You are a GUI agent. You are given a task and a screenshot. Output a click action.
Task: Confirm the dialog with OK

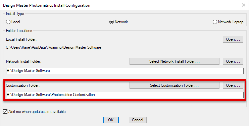click(111, 120)
